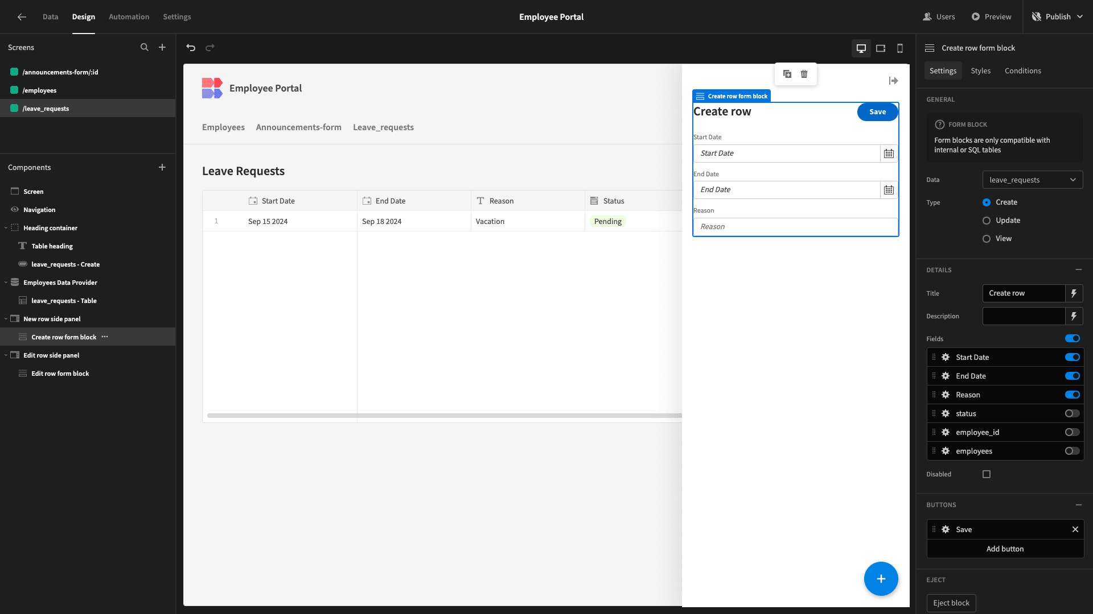Collapse the Employees Data Provider node
Viewport: 1093px width, 614px height.
point(6,283)
